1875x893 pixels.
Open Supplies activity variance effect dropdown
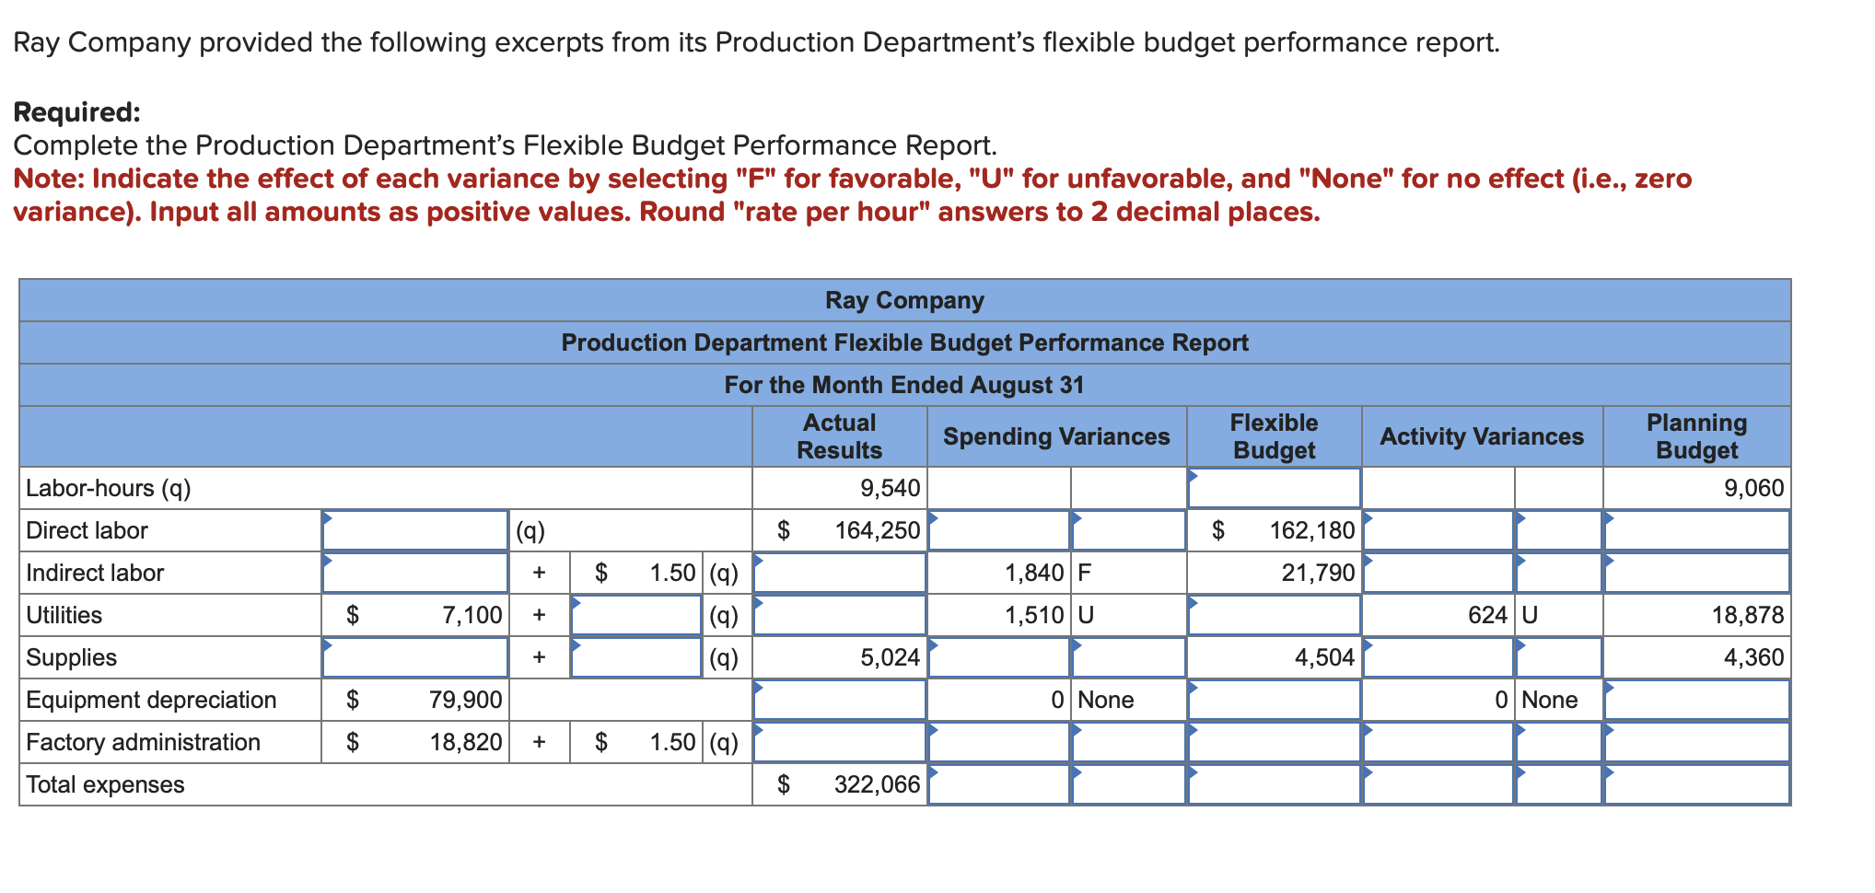tap(1558, 657)
